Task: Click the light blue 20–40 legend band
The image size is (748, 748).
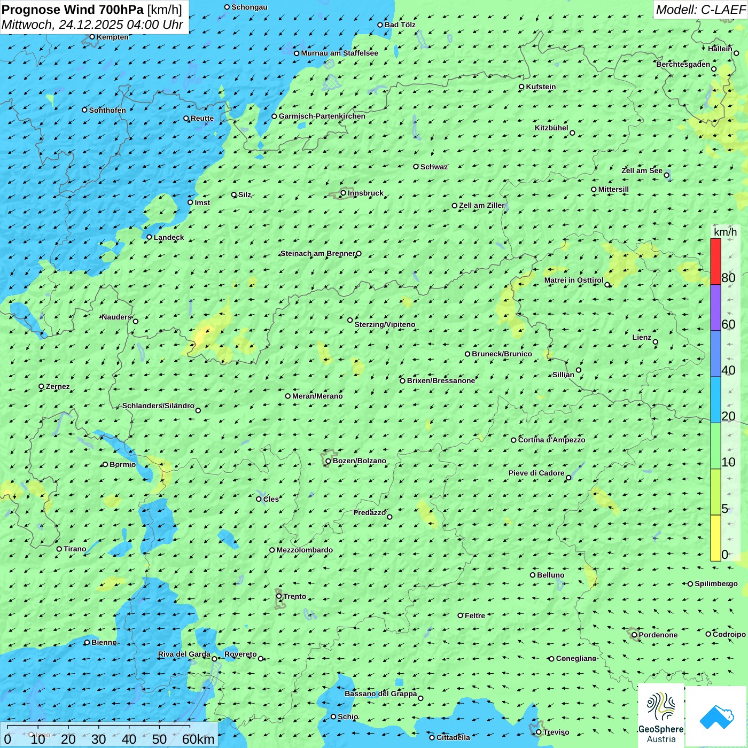Action: (715, 400)
